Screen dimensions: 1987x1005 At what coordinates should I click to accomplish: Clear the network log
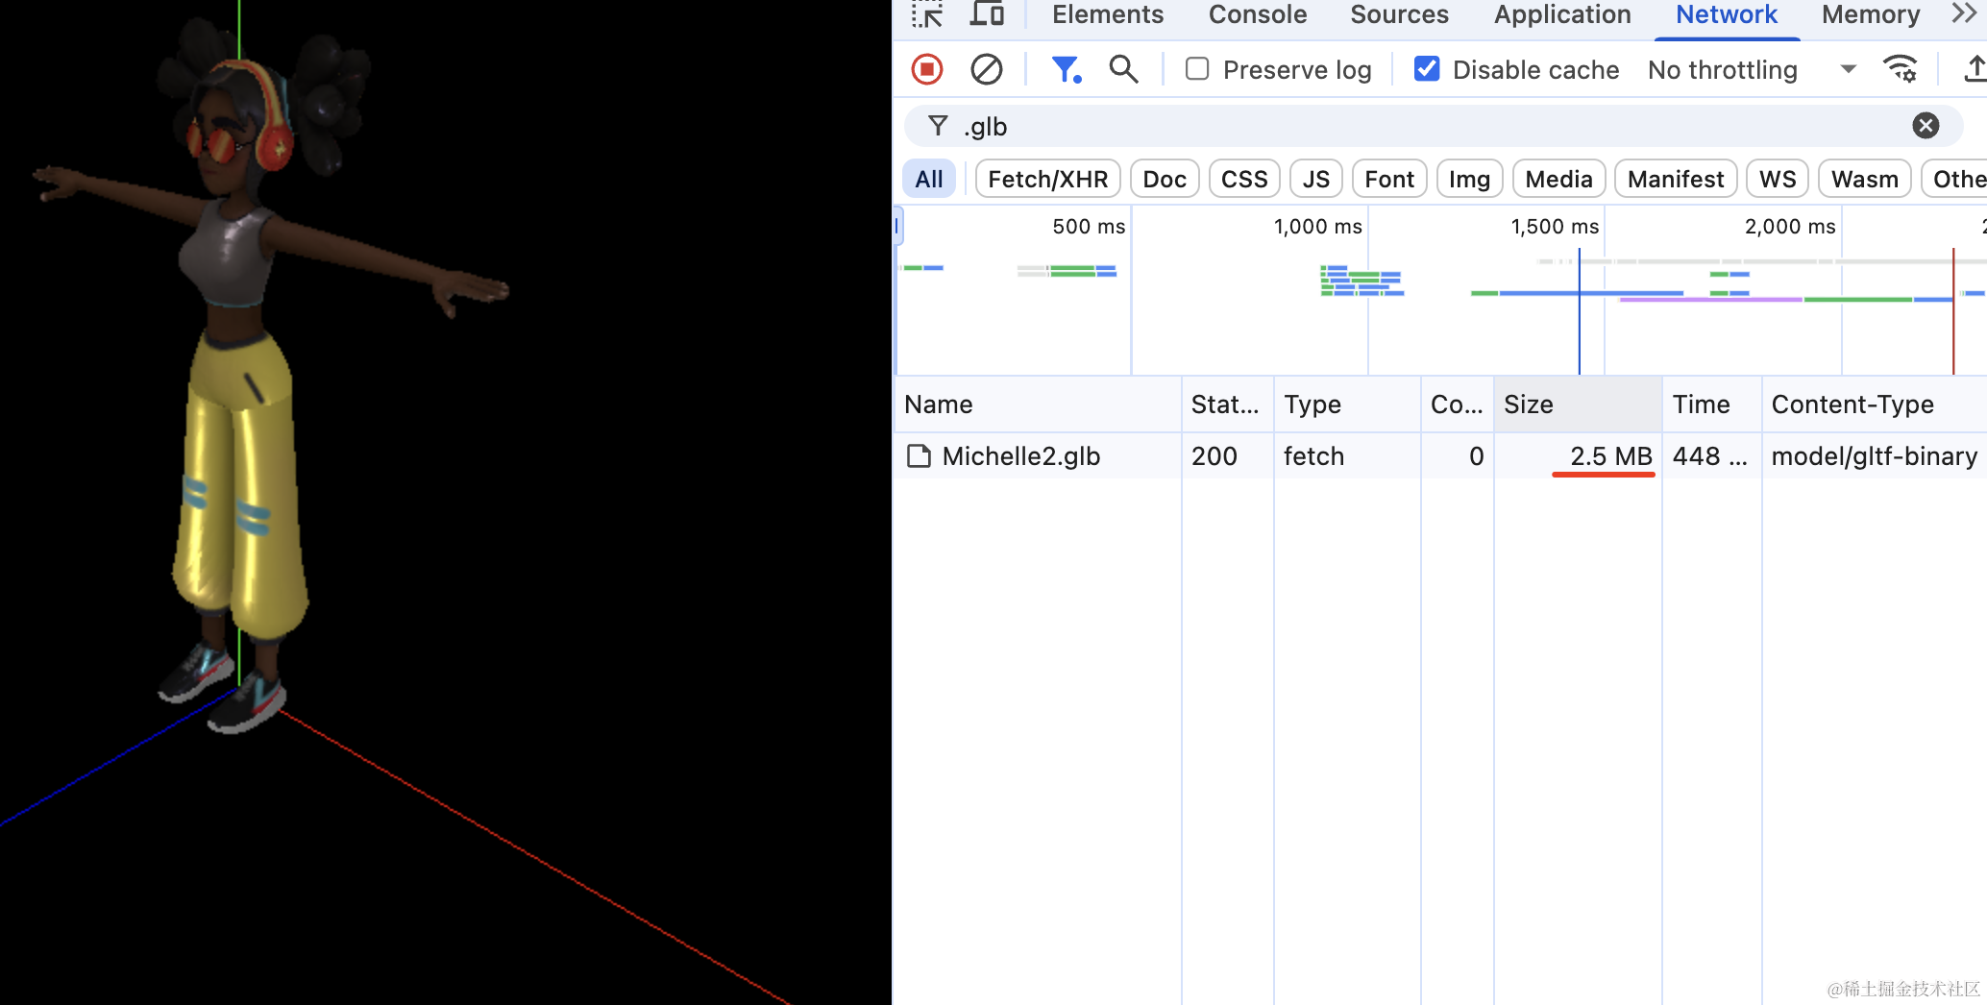click(987, 69)
